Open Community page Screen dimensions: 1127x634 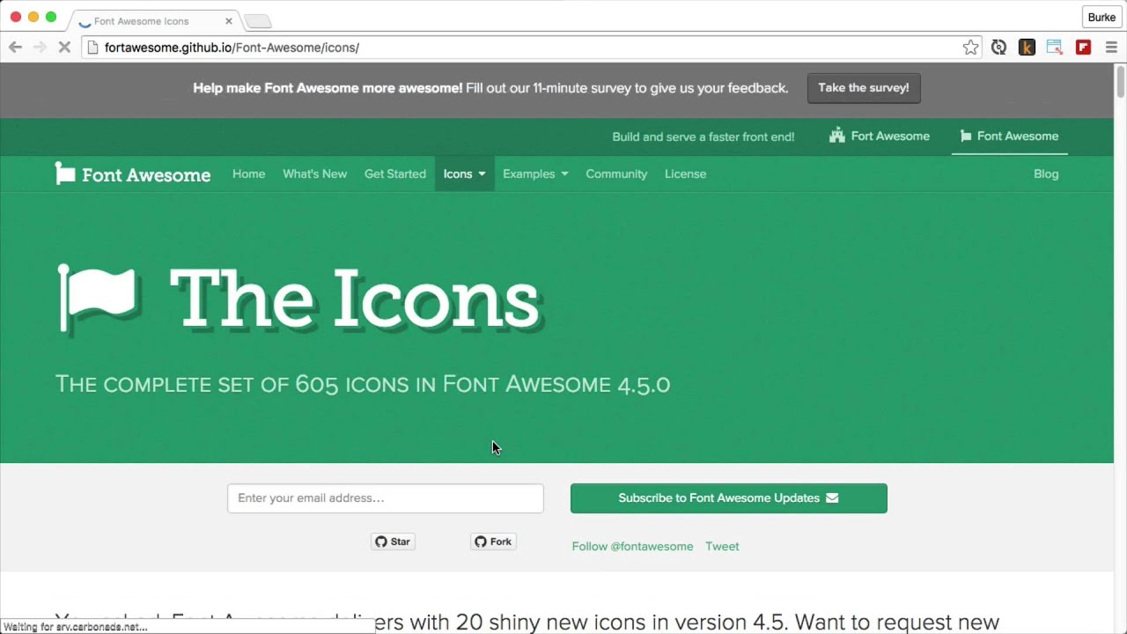click(x=616, y=174)
